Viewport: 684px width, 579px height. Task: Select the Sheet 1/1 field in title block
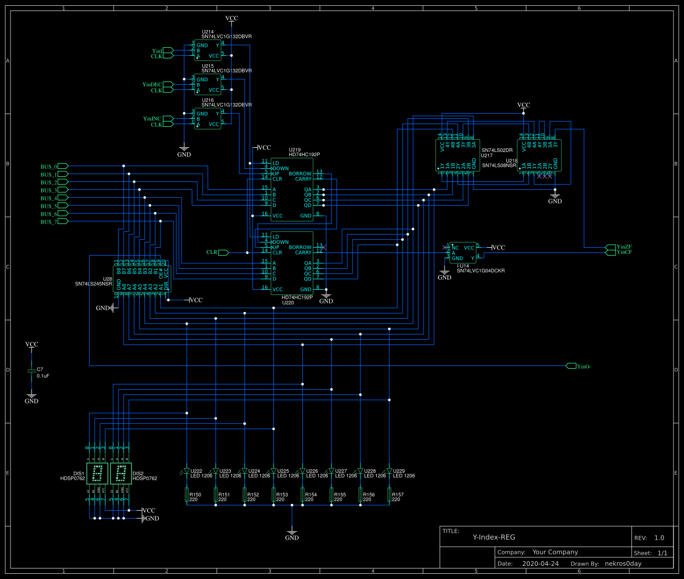tap(651, 553)
